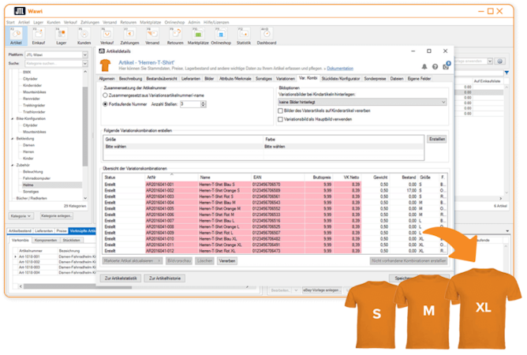Select 'Fortlaufende Nummer' radio option
527x355 pixels.
coord(105,104)
